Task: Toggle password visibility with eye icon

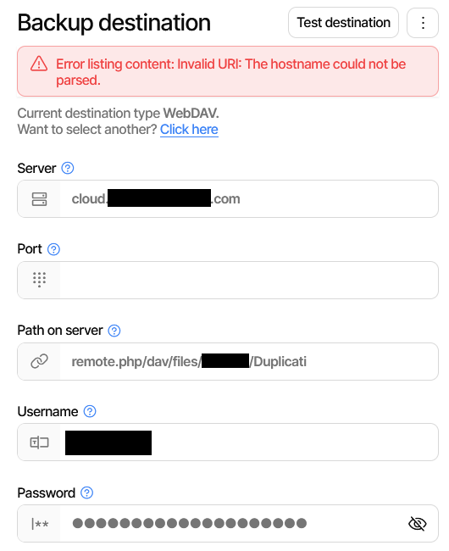Action: point(418,524)
